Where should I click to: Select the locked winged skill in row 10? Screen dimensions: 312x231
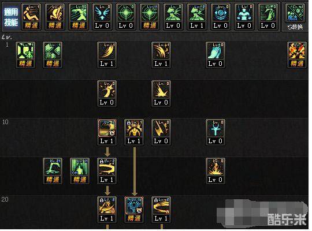[x=134, y=132]
